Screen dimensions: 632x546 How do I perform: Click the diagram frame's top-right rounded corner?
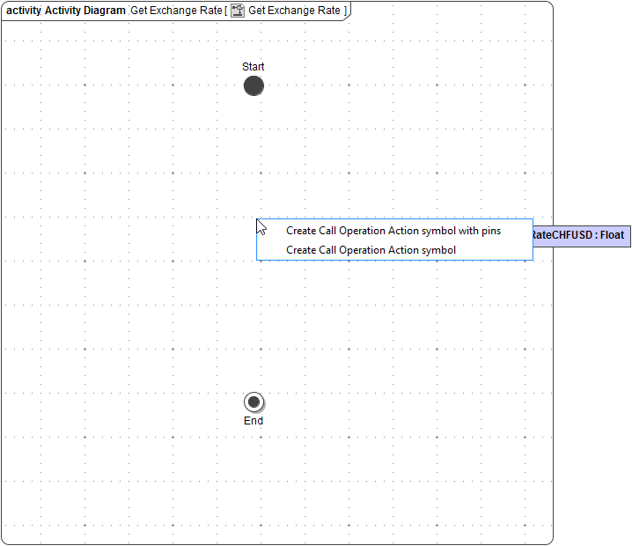550,5
